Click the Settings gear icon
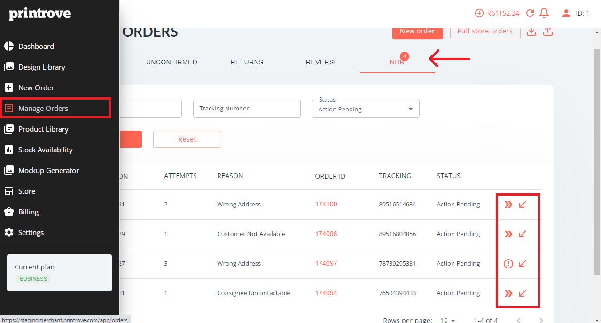 coord(9,232)
